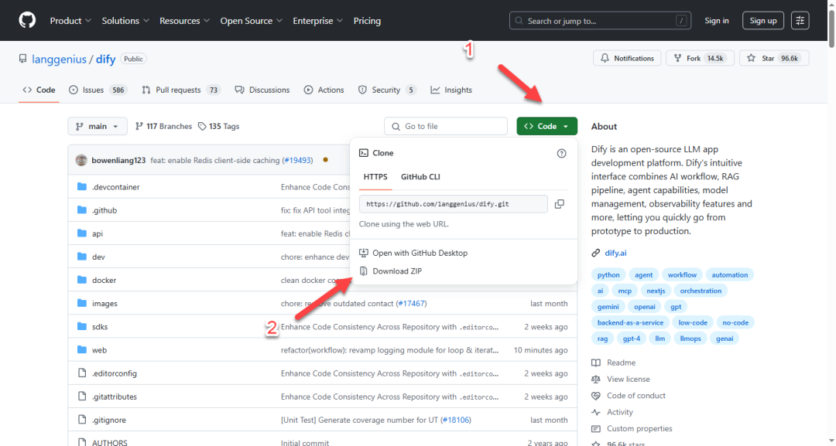Click the Download ZIP archive icon
Screen dimensions: 836x446
pyautogui.click(x=364, y=271)
